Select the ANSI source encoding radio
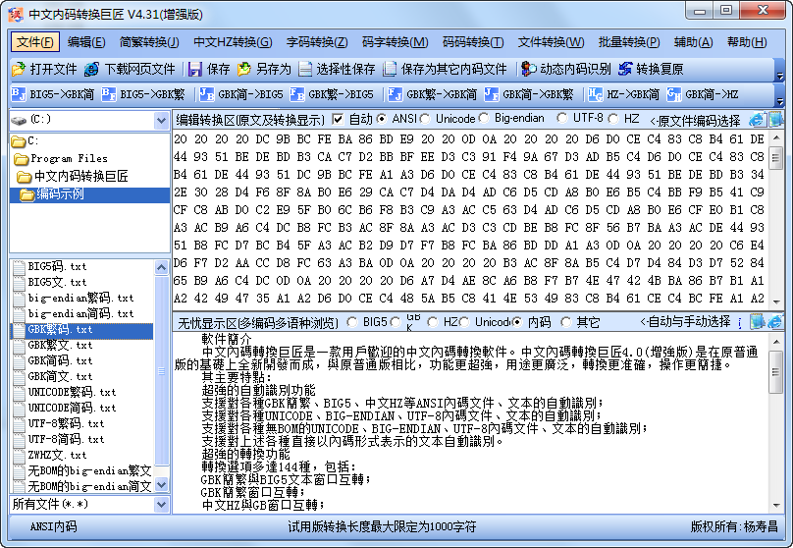The image size is (793, 548). tap(382, 119)
